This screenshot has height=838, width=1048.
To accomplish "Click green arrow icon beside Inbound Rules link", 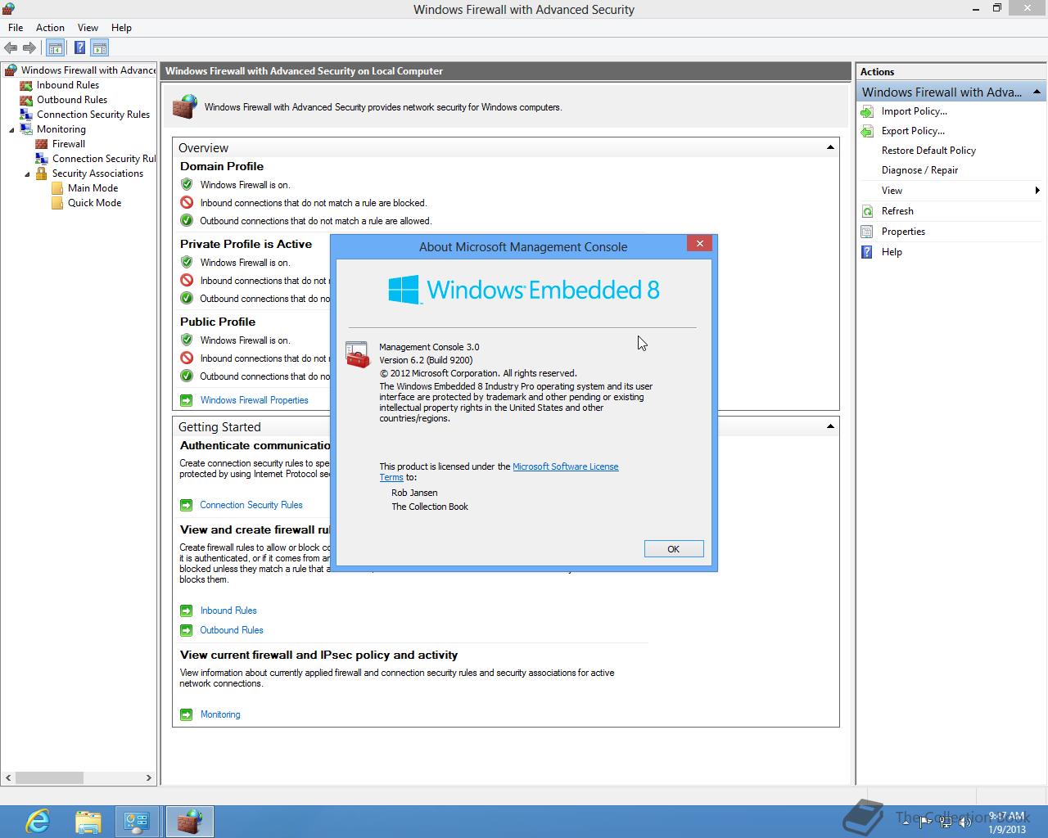I will (x=186, y=610).
